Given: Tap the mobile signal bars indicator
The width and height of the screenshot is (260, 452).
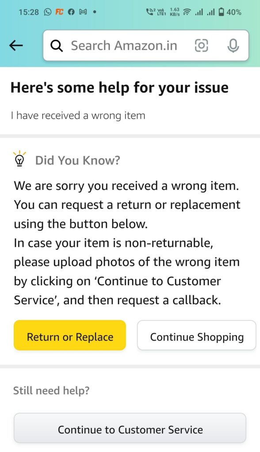Looking at the screenshot, I should click(x=199, y=12).
